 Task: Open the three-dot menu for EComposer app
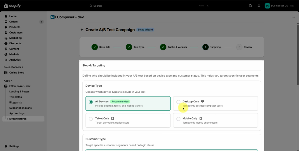click(293, 17)
